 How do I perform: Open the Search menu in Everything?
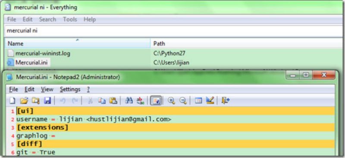click(x=47, y=19)
